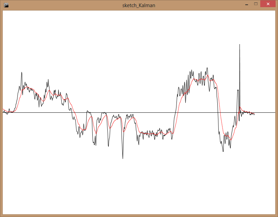Click the red curve's steep rise toward right plateau
This screenshot has width=278, height=217.
click(x=178, y=109)
